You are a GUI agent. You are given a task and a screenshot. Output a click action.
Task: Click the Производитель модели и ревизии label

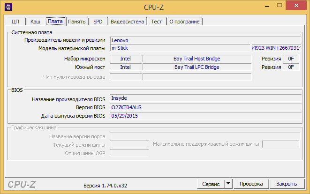[x=65, y=40]
